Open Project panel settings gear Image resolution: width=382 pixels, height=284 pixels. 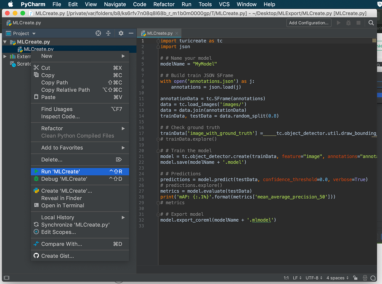(x=121, y=33)
